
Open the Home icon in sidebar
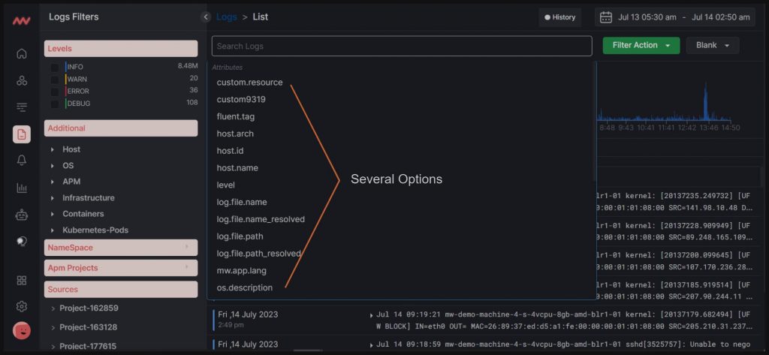pos(22,54)
